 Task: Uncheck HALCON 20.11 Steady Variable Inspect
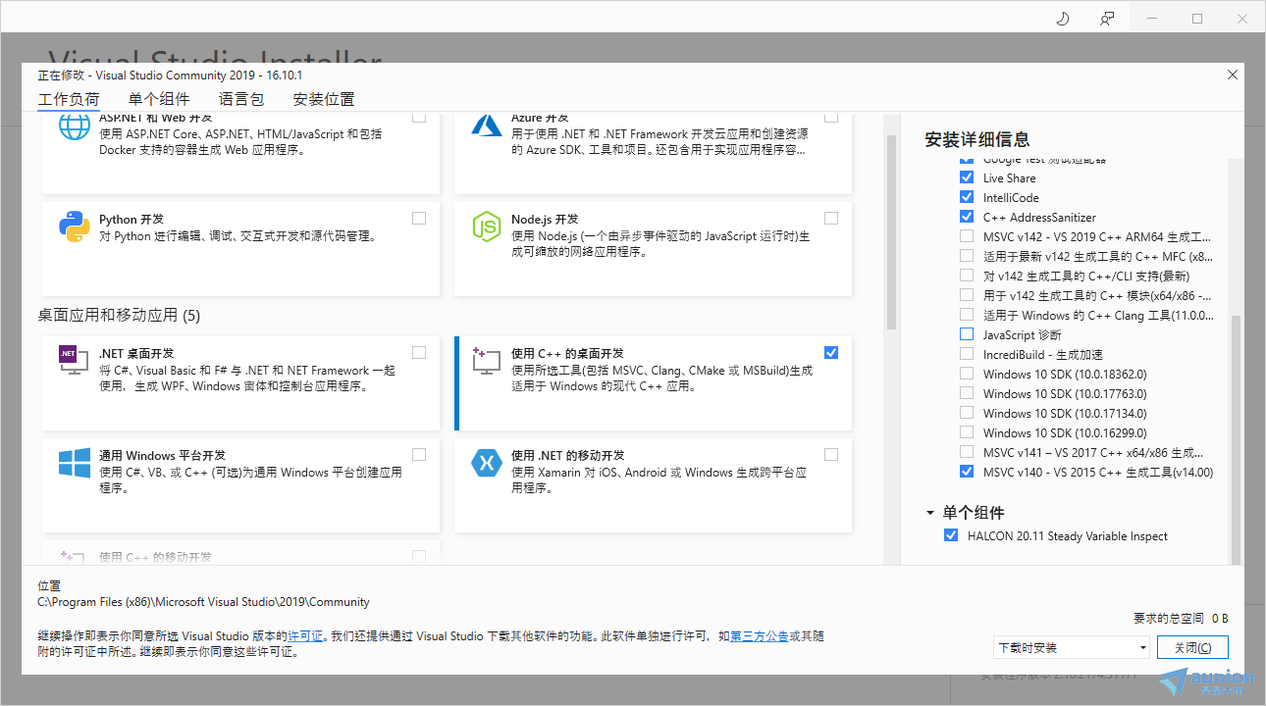click(950, 535)
